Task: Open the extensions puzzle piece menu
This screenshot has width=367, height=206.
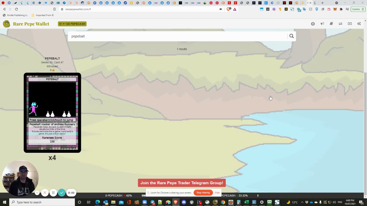Action: point(341,9)
